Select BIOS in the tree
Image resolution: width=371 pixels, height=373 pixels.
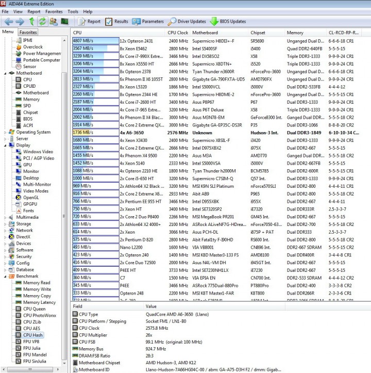(28, 119)
